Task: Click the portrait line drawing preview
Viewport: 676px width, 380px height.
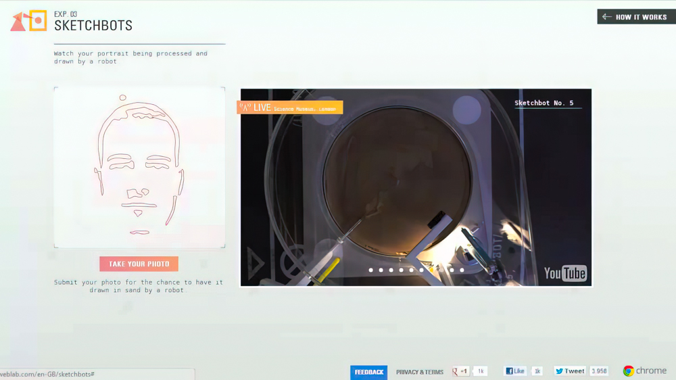Action: (x=139, y=168)
